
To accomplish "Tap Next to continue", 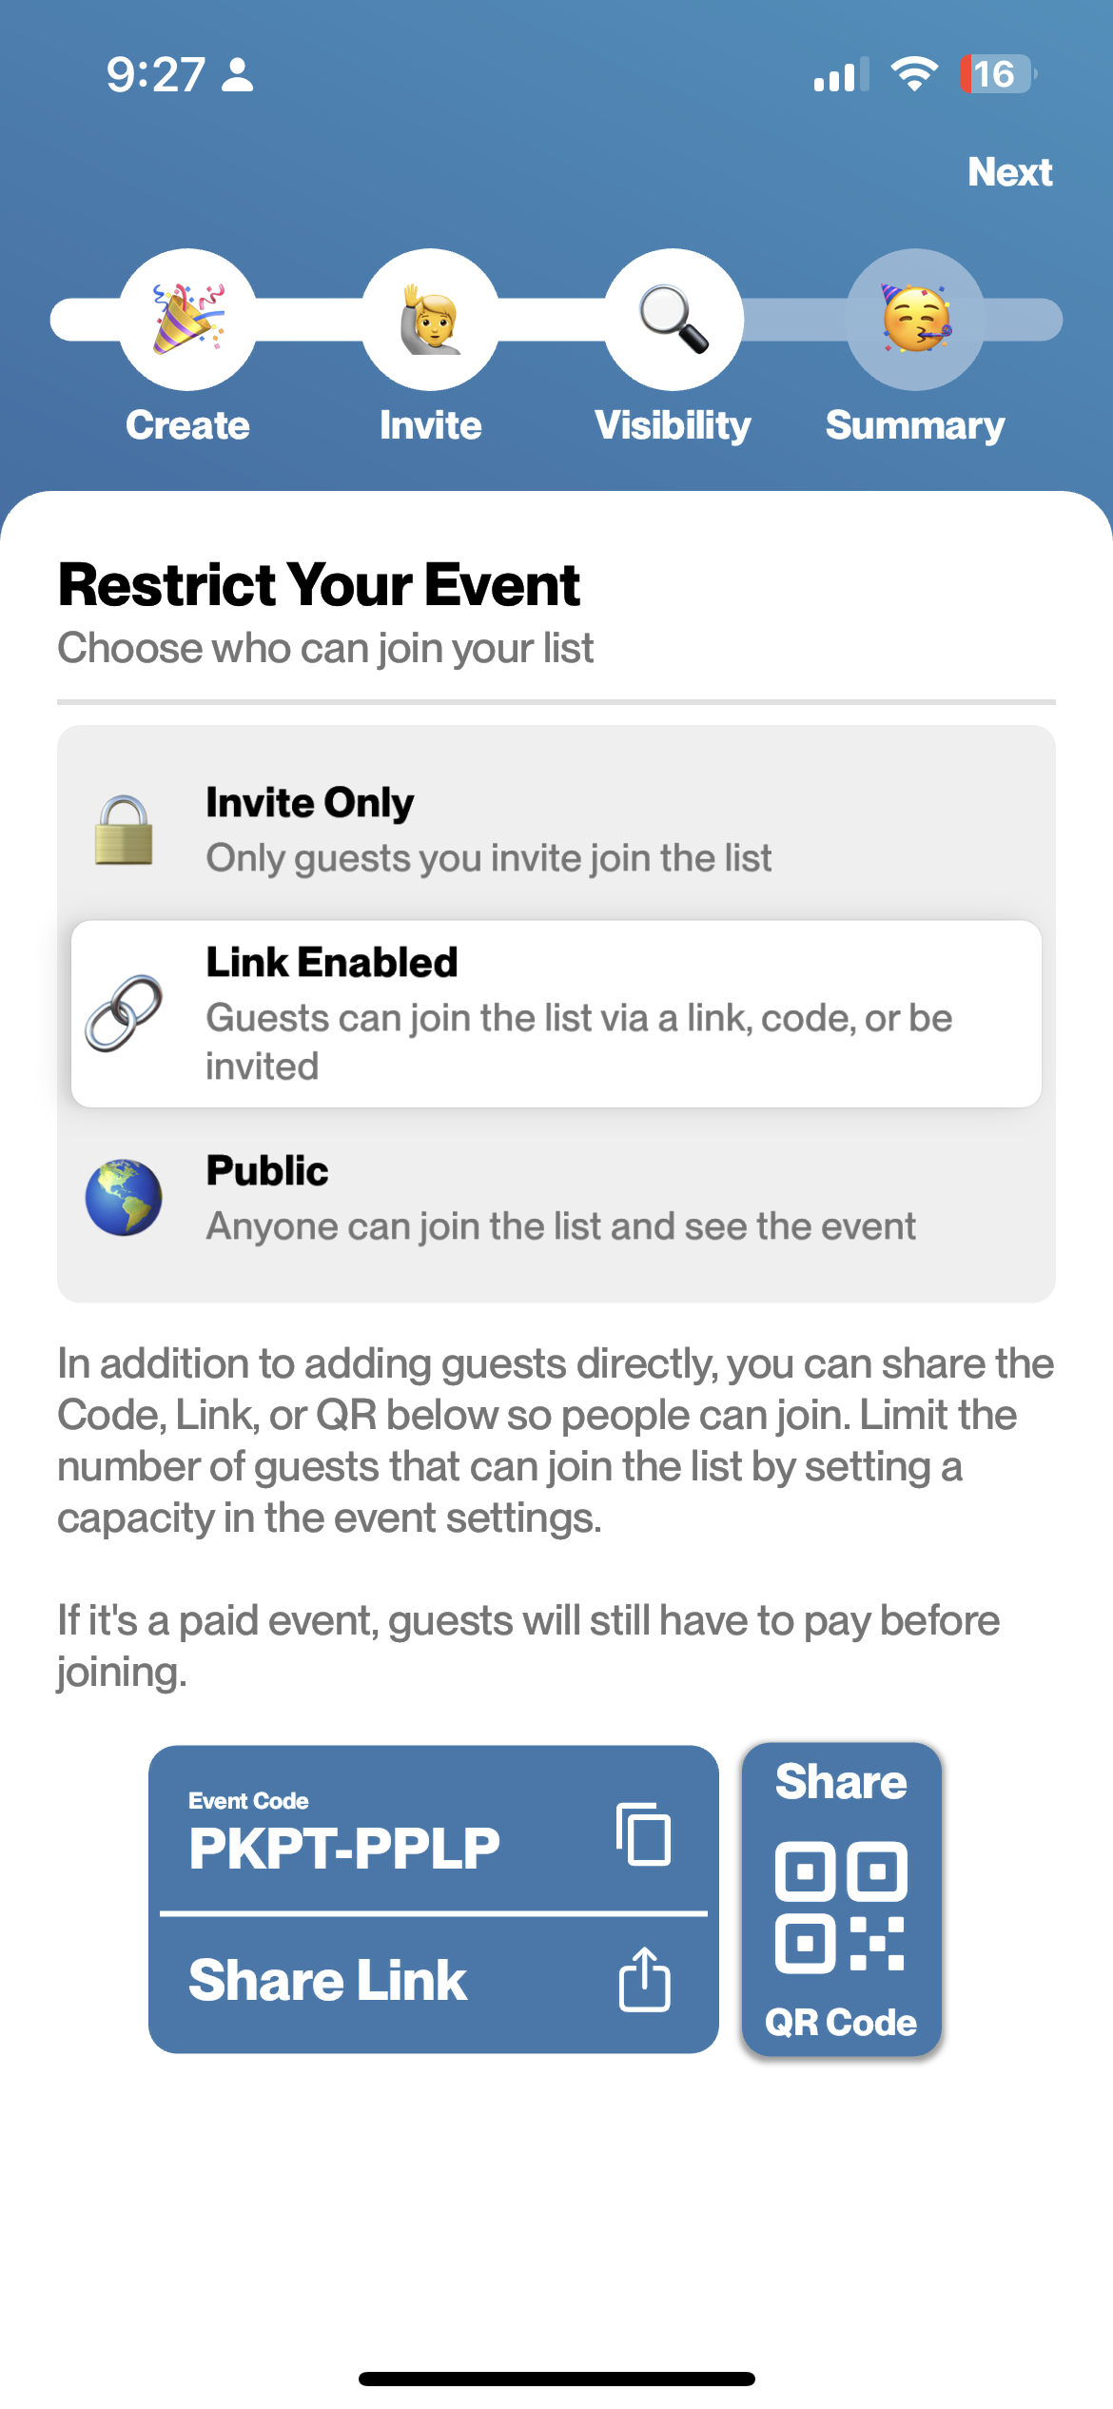I will [x=1010, y=172].
